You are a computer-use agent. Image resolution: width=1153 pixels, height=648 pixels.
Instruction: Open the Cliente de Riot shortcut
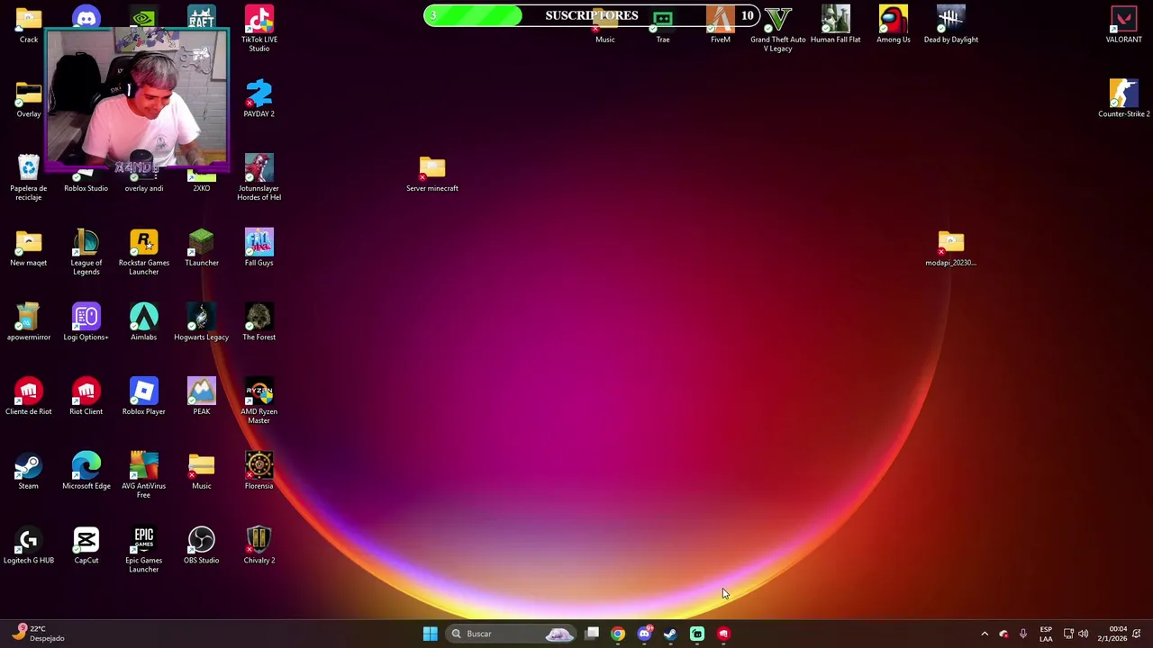coord(29,396)
